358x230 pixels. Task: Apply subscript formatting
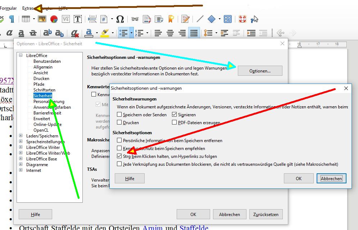pos(59,33)
